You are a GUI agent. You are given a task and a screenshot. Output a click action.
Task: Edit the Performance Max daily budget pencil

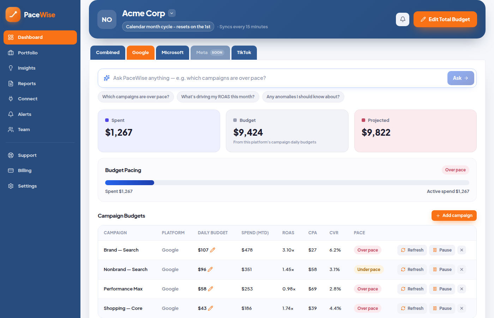211,289
